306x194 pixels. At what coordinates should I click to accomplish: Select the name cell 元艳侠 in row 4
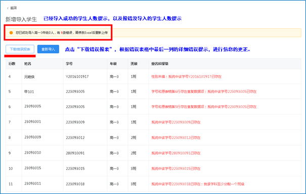coord(29,77)
